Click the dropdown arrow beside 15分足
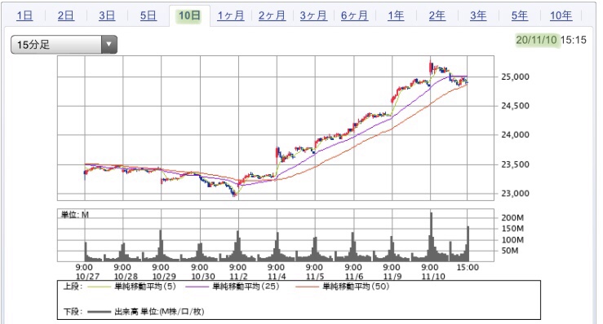Viewport: 603px width, 324px height. pyautogui.click(x=109, y=45)
